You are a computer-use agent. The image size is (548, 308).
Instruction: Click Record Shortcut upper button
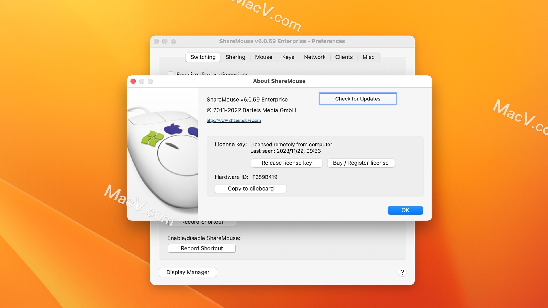click(x=202, y=222)
